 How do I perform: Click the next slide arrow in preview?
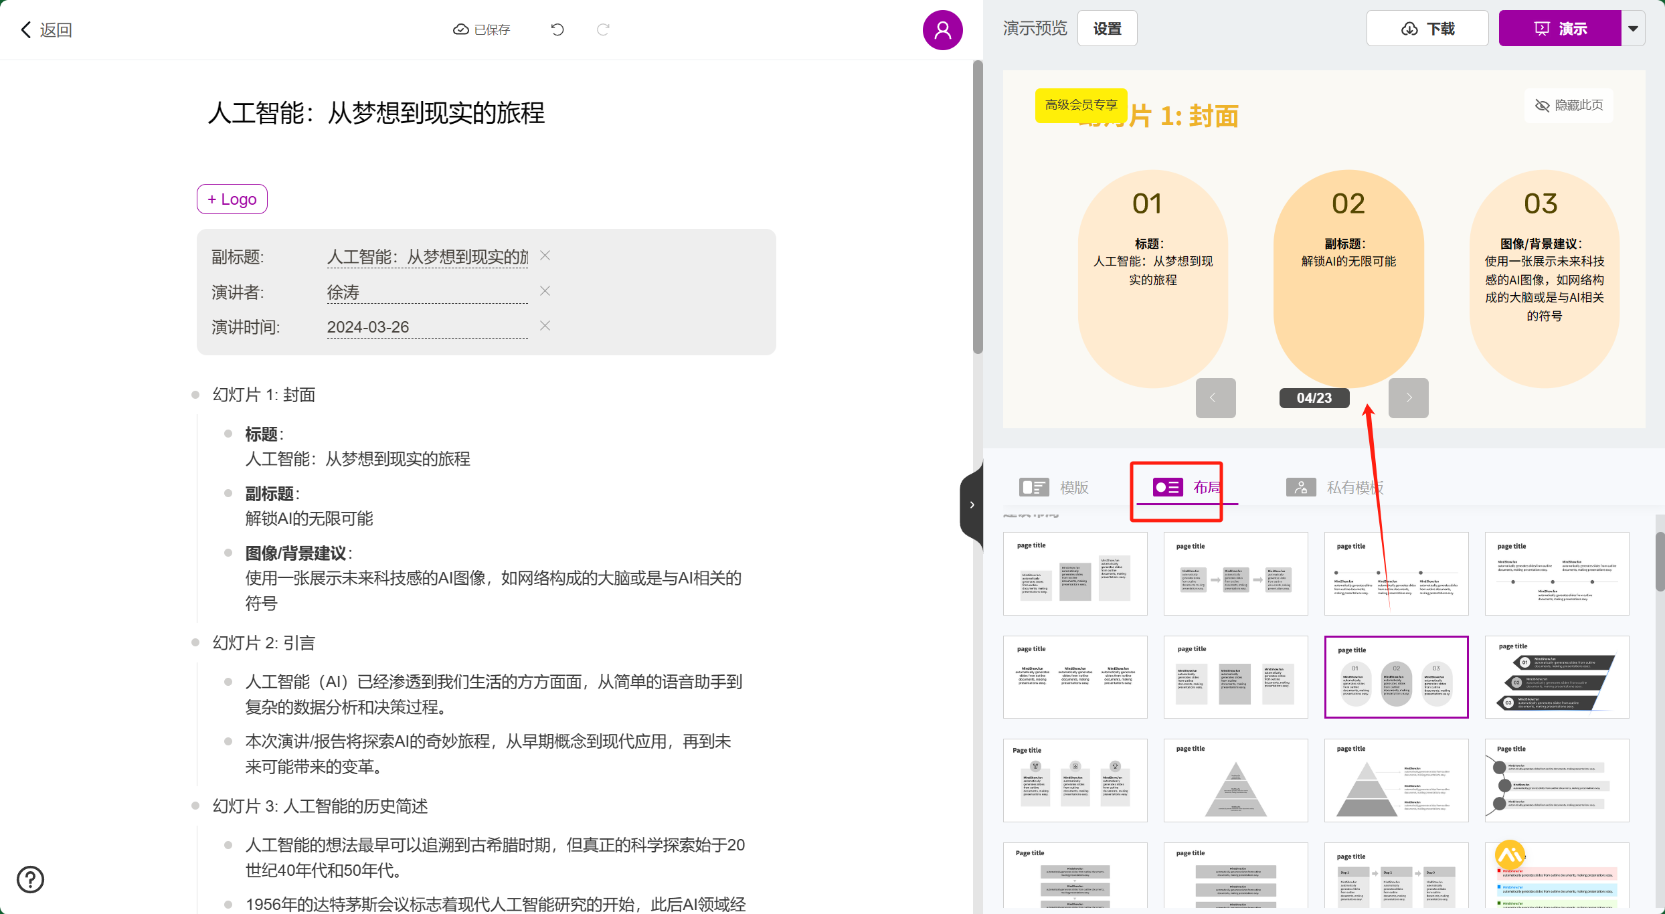[x=1408, y=397]
